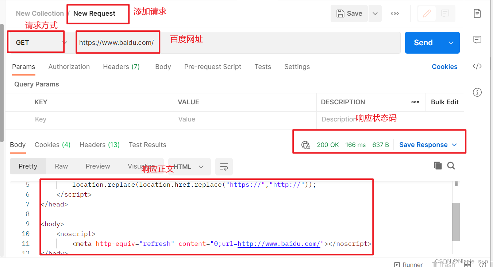Image resolution: width=493 pixels, height=267 pixels.
Task: Open the Save options dropdown arrow
Action: point(375,13)
